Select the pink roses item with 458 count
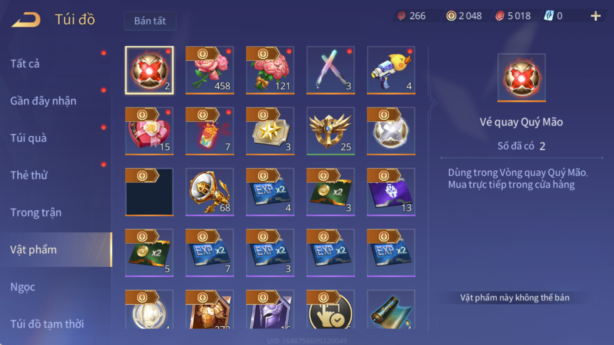Viewport: 614px width, 345px height. [210, 70]
